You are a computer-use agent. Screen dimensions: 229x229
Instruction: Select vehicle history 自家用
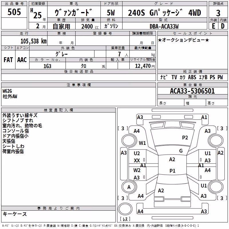[x=61, y=26]
